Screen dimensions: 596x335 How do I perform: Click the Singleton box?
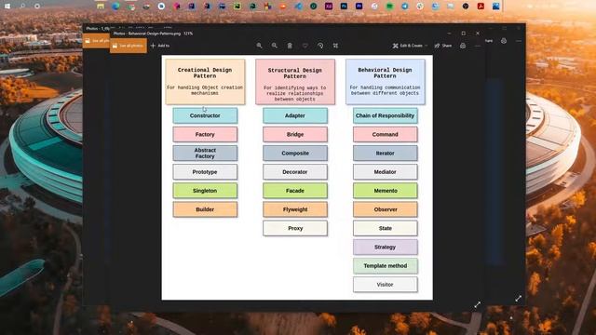tap(205, 191)
